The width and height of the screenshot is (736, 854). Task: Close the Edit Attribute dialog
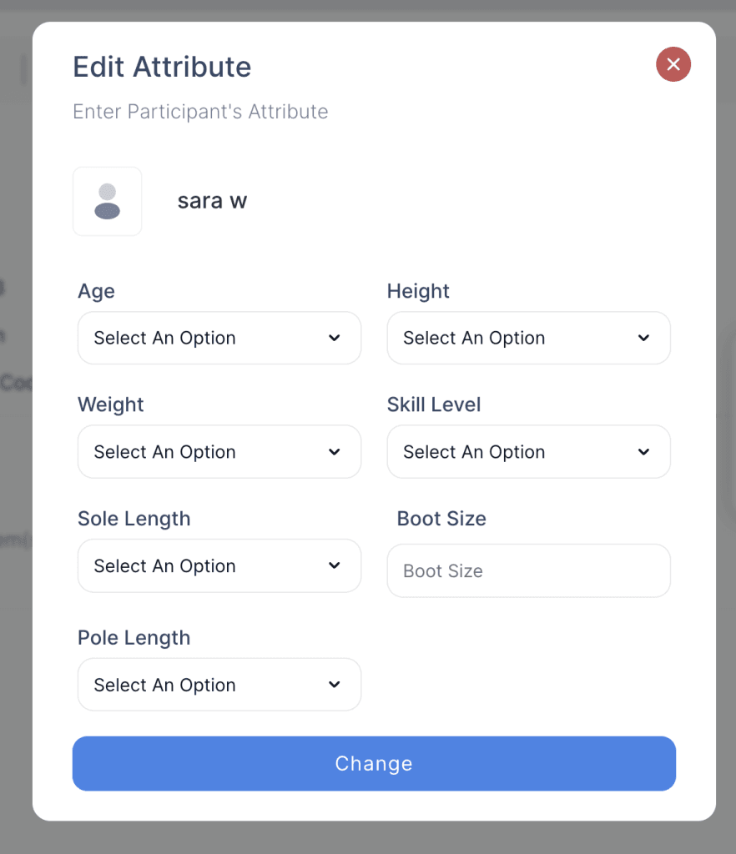(x=673, y=64)
